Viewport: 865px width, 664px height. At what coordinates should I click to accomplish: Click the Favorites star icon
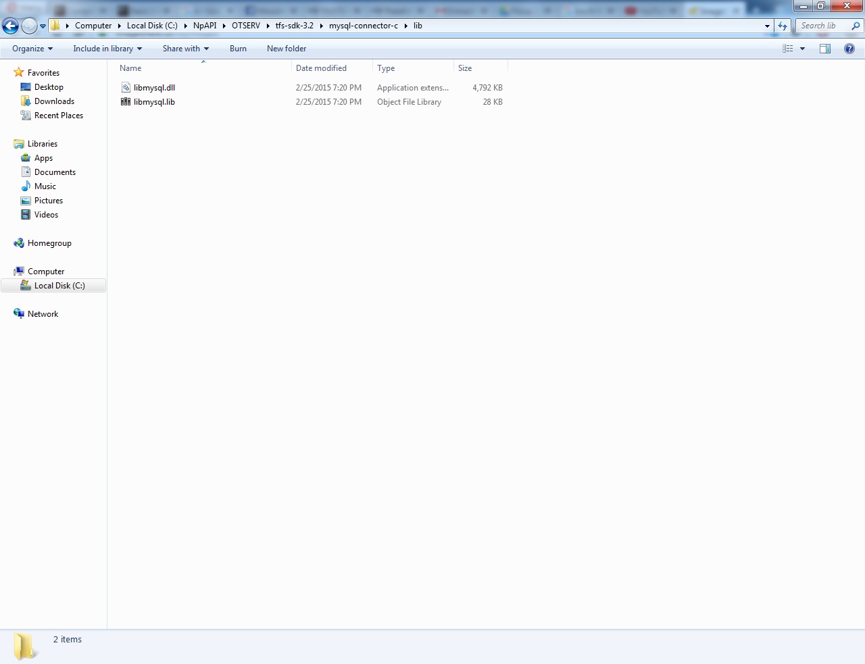(19, 72)
